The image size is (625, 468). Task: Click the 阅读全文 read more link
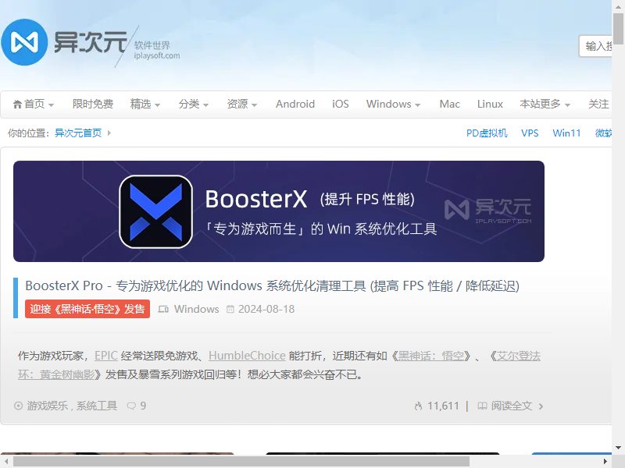click(510, 406)
